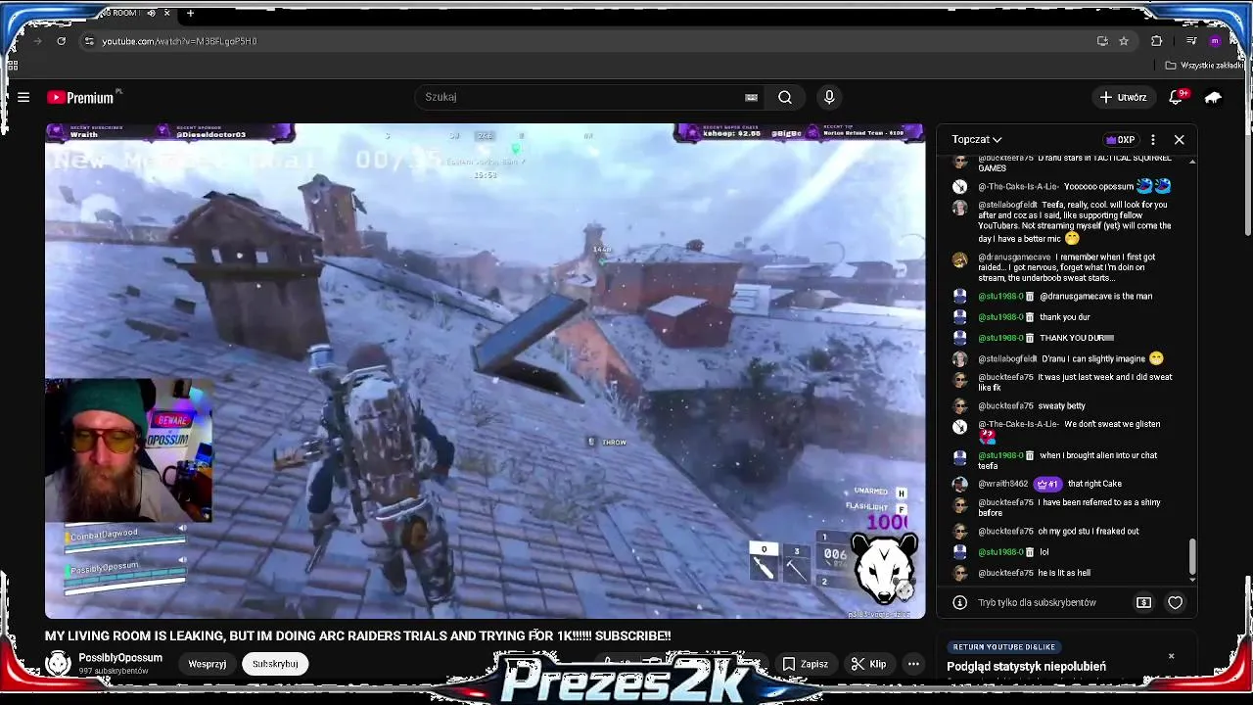Screen dimensions: 1253x705
Task: Click the Subskrybuj subscribe button
Action: 275,664
